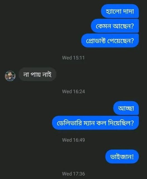The image size is (147, 179).
Task: Select the হ্যালো দাদা message bubble
Action: pos(120,11)
